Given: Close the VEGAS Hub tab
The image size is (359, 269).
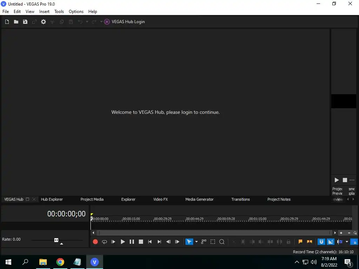Looking at the screenshot, I should [x=34, y=199].
